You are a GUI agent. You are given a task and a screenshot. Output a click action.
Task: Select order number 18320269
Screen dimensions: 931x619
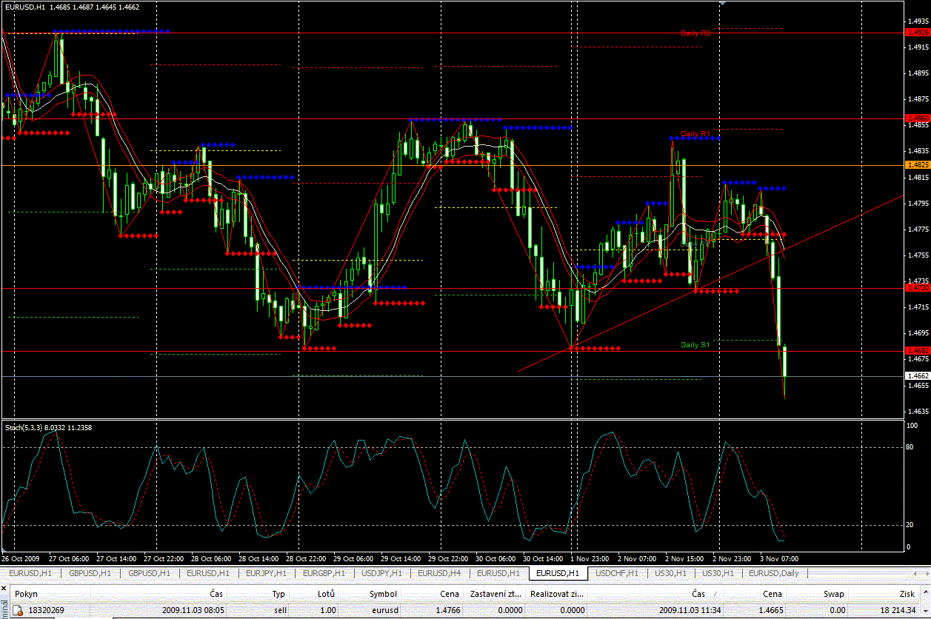coord(45,609)
